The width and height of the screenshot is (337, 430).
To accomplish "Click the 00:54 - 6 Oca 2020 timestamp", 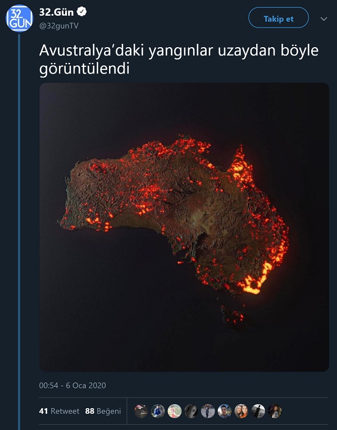I will pyautogui.click(x=72, y=385).
